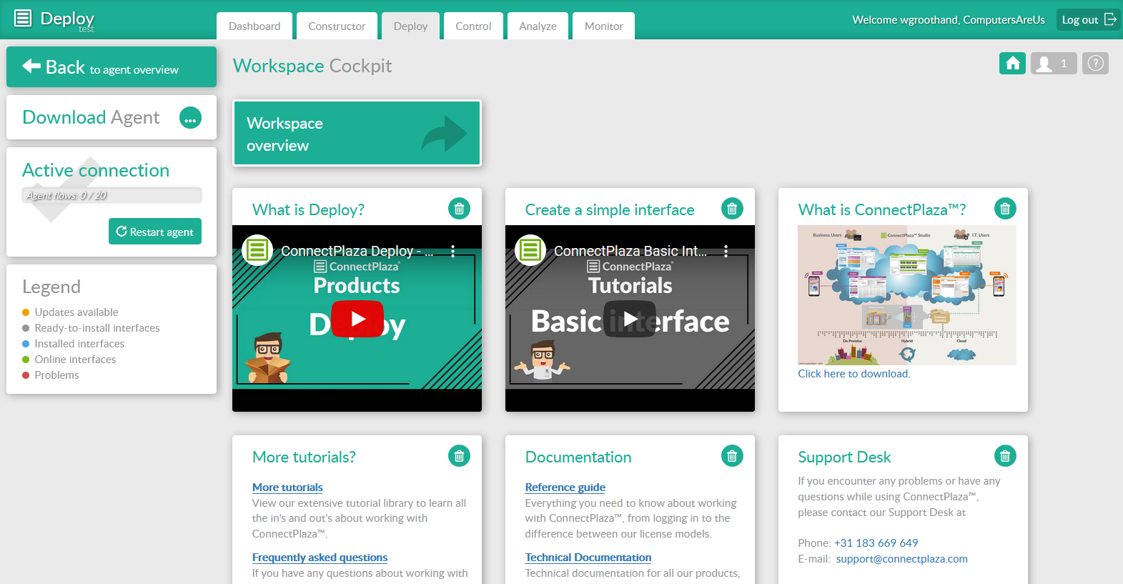This screenshot has height=584, width=1123.
Task: Open the help question mark icon
Action: coord(1095,64)
